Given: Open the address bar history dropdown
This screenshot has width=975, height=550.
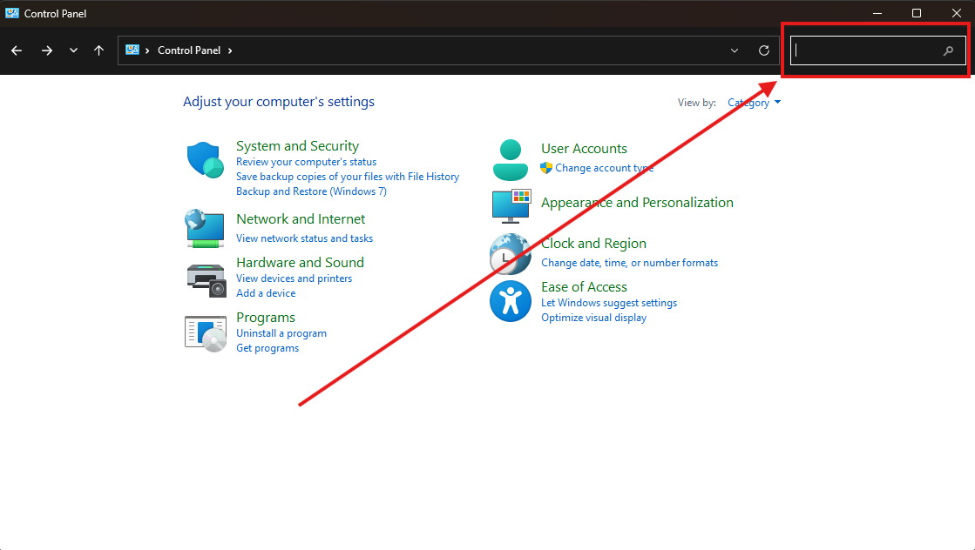Looking at the screenshot, I should pyautogui.click(x=735, y=50).
